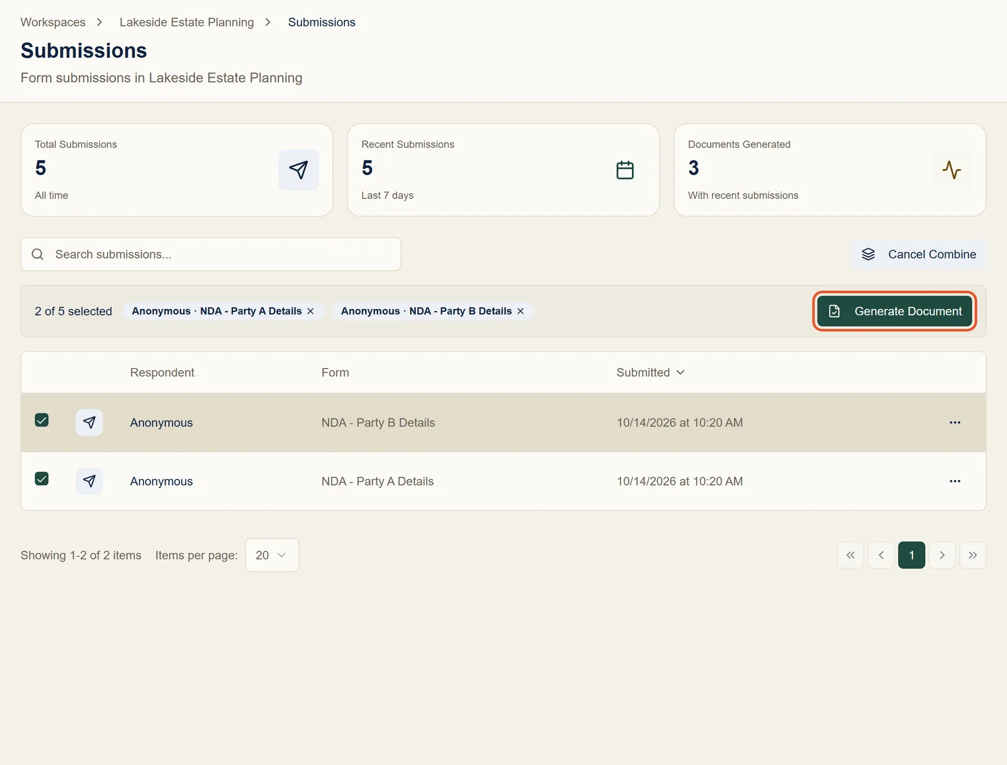Click Anonymous in the Party B Details row
The width and height of the screenshot is (1007, 765).
(161, 423)
